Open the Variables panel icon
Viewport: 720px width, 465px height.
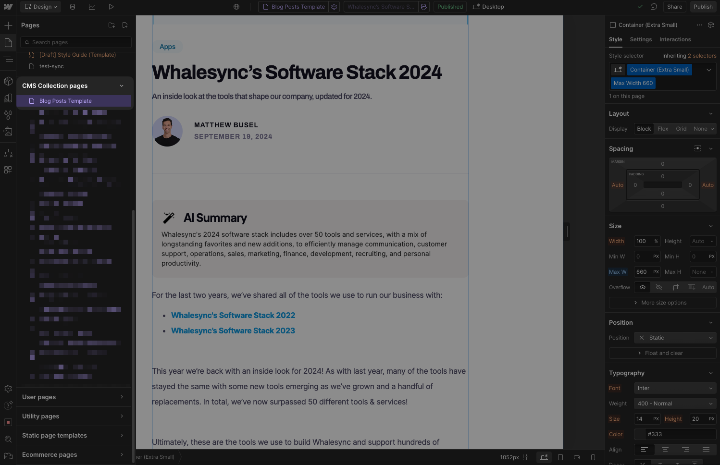pos(8,98)
